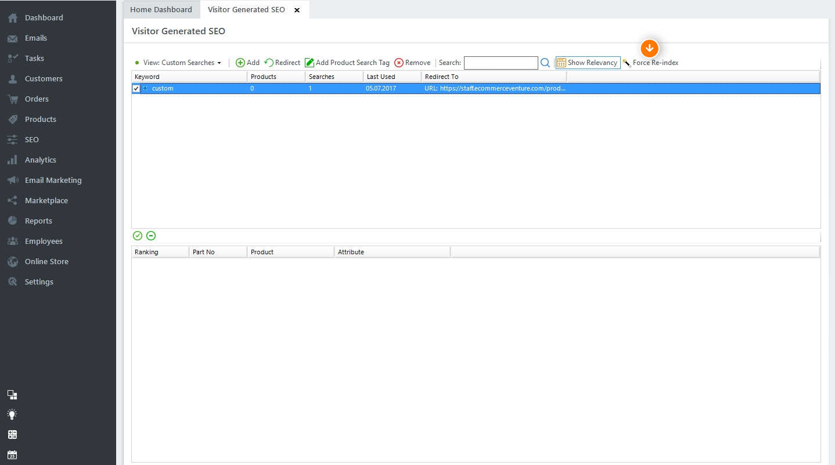
Task: Click the magnifier search icon
Action: pos(545,63)
